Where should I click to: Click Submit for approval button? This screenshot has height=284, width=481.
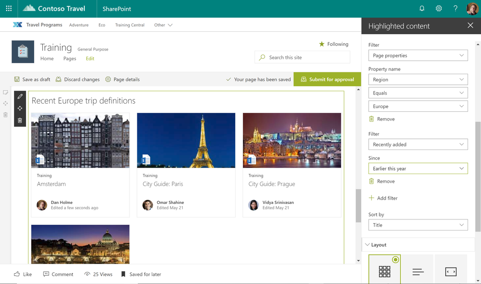click(x=327, y=79)
